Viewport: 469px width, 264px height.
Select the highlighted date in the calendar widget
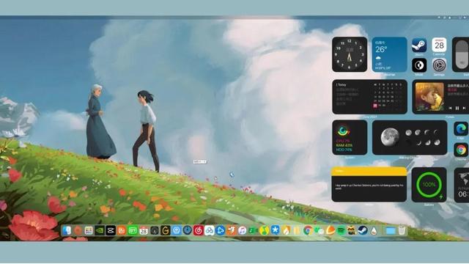(375, 106)
